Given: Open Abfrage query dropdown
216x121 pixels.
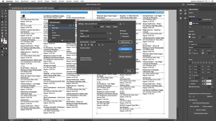Looking at the screenshot, I should coord(101,24).
